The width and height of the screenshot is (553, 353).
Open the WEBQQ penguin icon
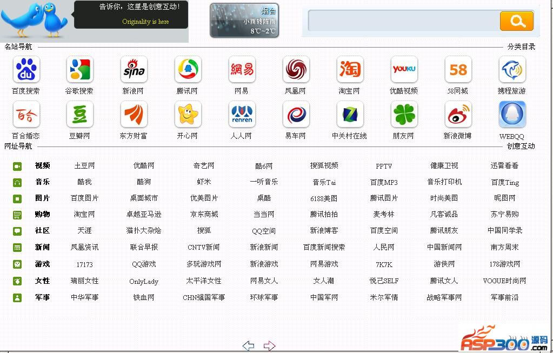click(512, 114)
